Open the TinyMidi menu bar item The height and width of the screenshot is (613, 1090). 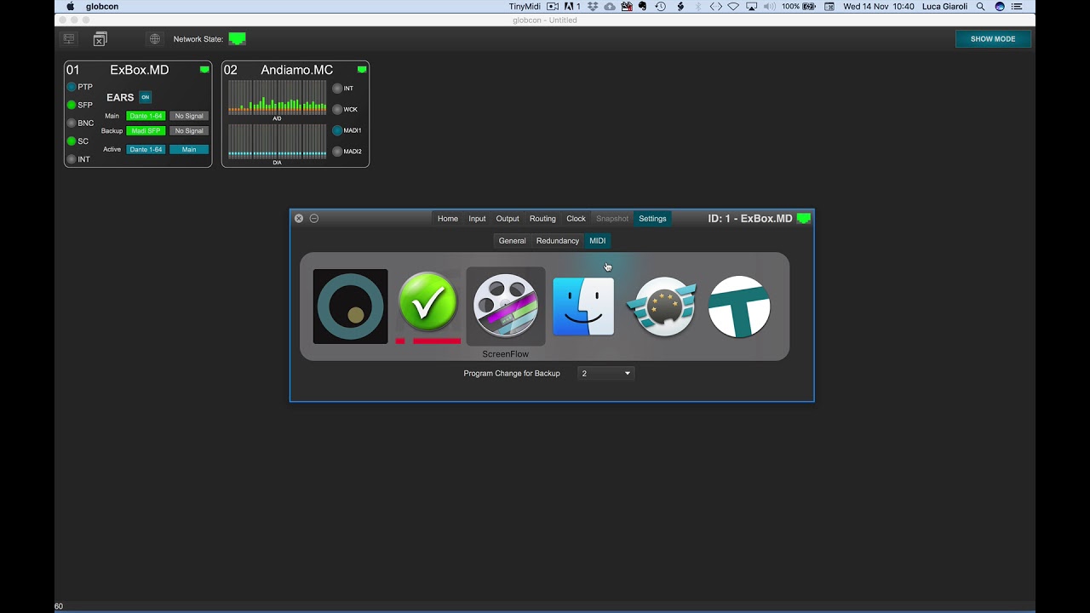525,6
